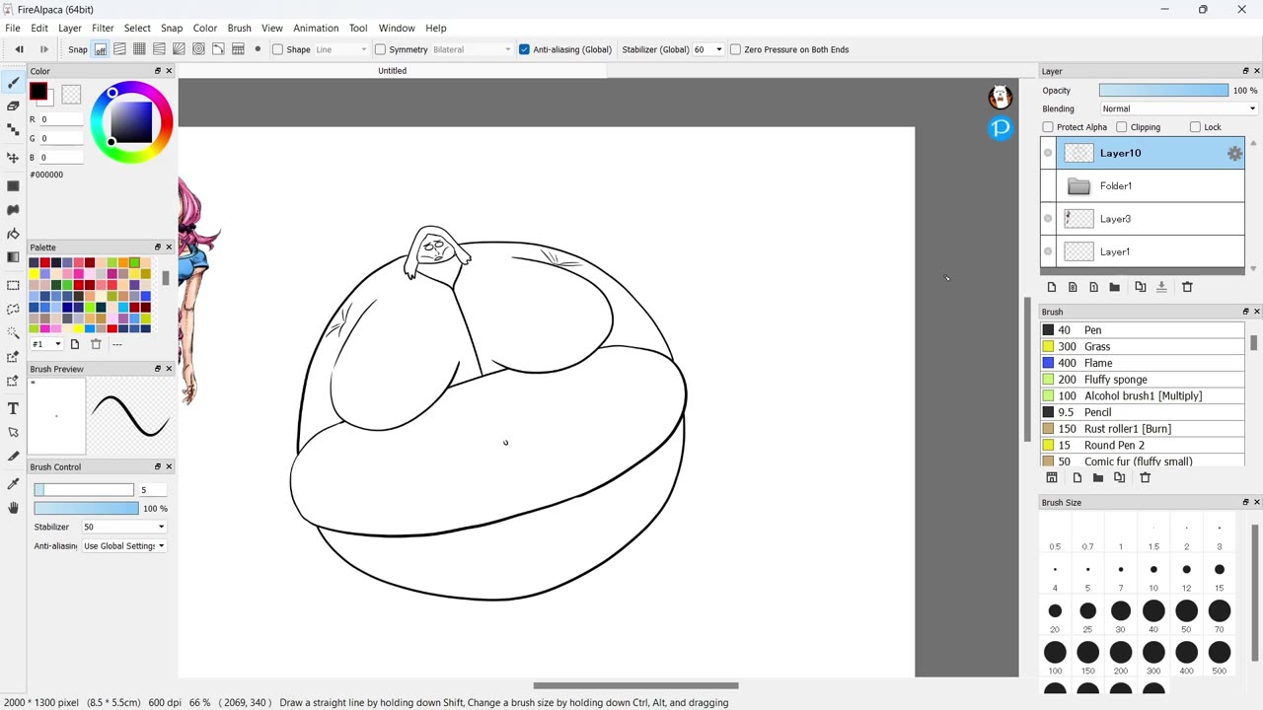Click the brush size slider in Brush Control

tap(84, 490)
